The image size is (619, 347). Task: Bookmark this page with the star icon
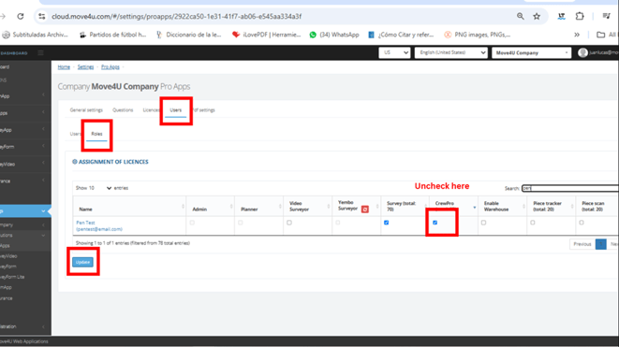(x=537, y=16)
